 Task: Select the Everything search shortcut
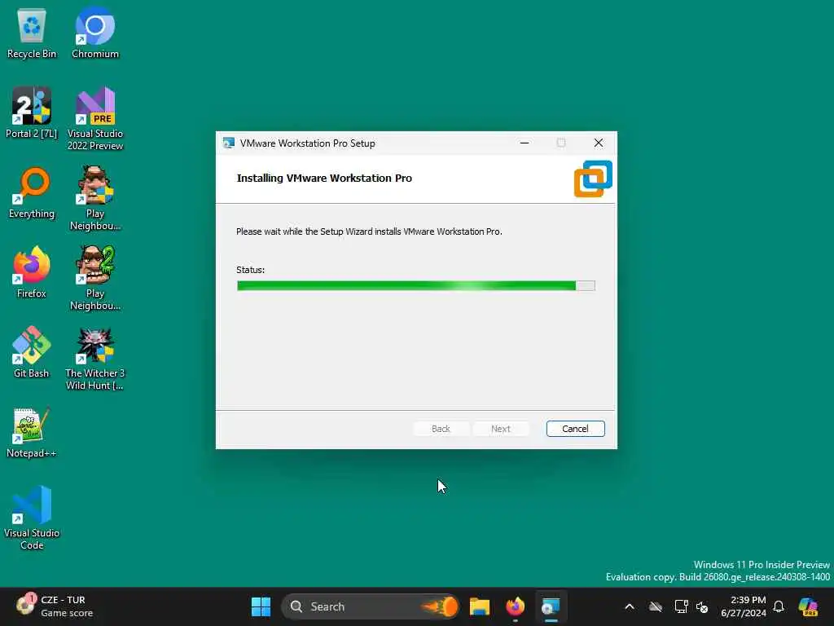[32, 192]
